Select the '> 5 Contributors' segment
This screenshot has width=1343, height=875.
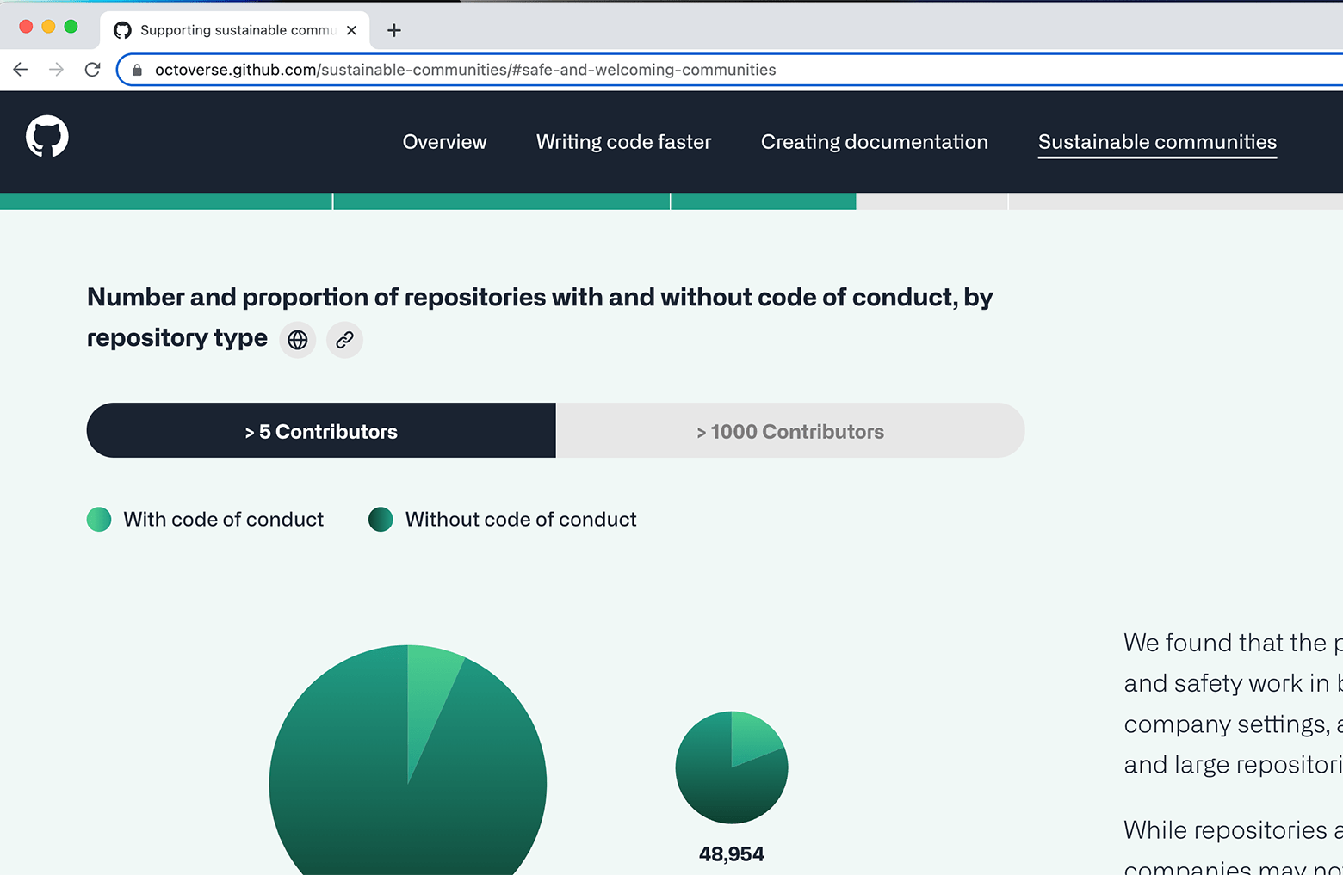click(x=320, y=430)
